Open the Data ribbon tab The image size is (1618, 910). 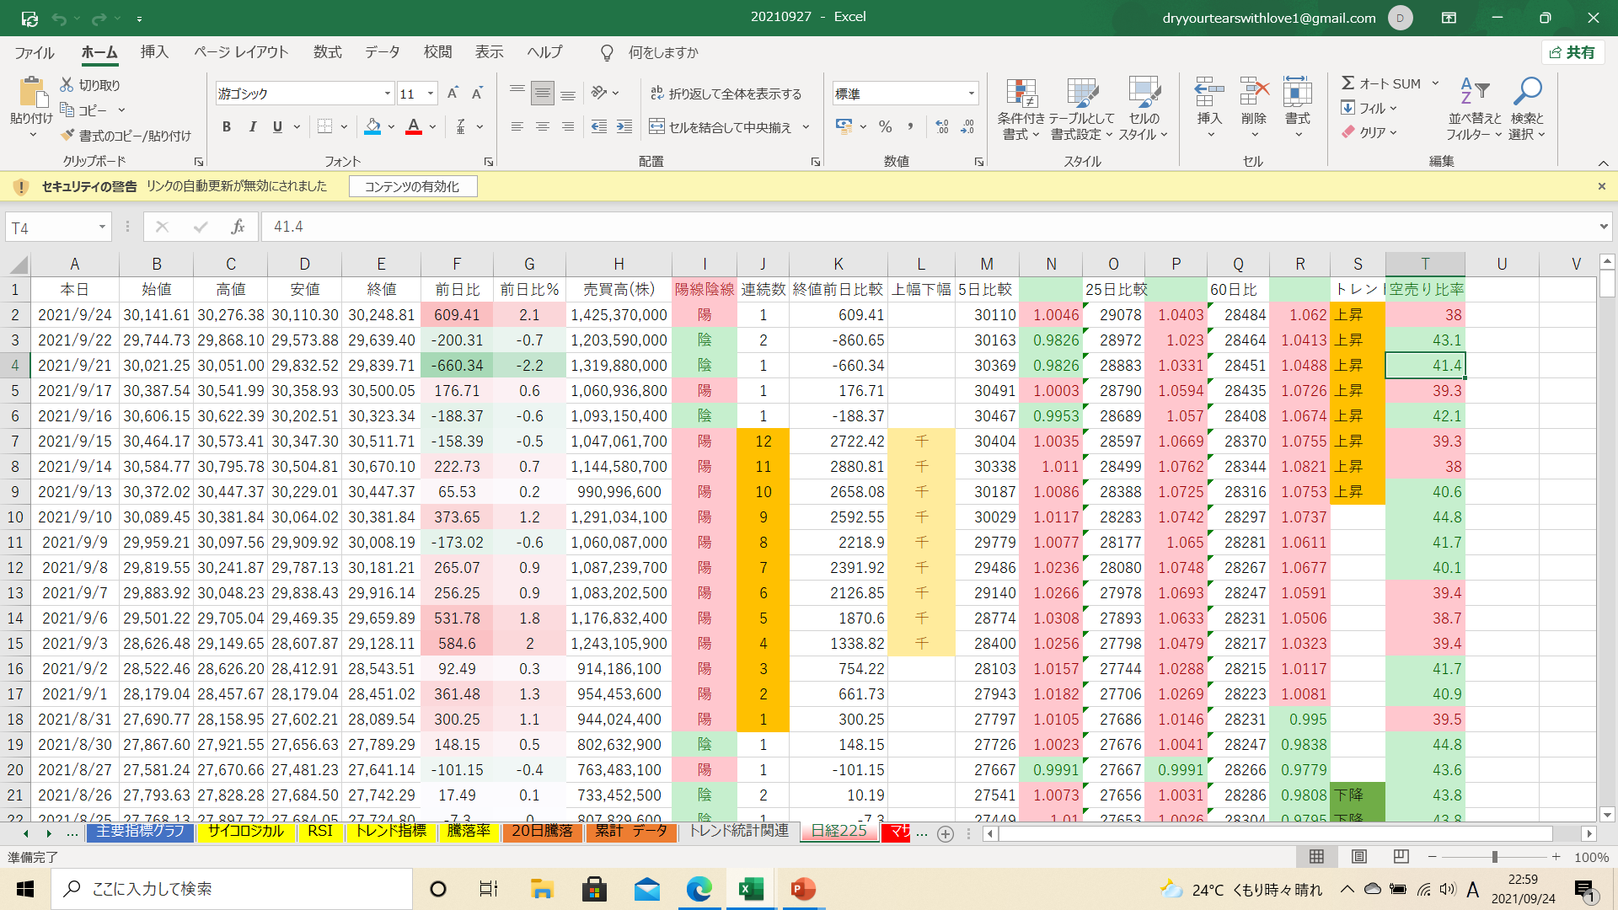click(382, 52)
